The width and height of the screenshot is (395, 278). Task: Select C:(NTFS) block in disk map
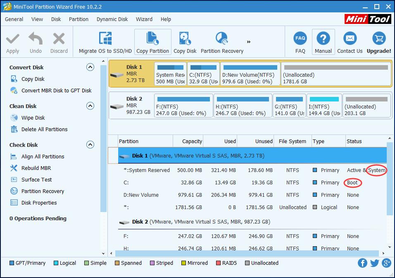[x=204, y=74]
